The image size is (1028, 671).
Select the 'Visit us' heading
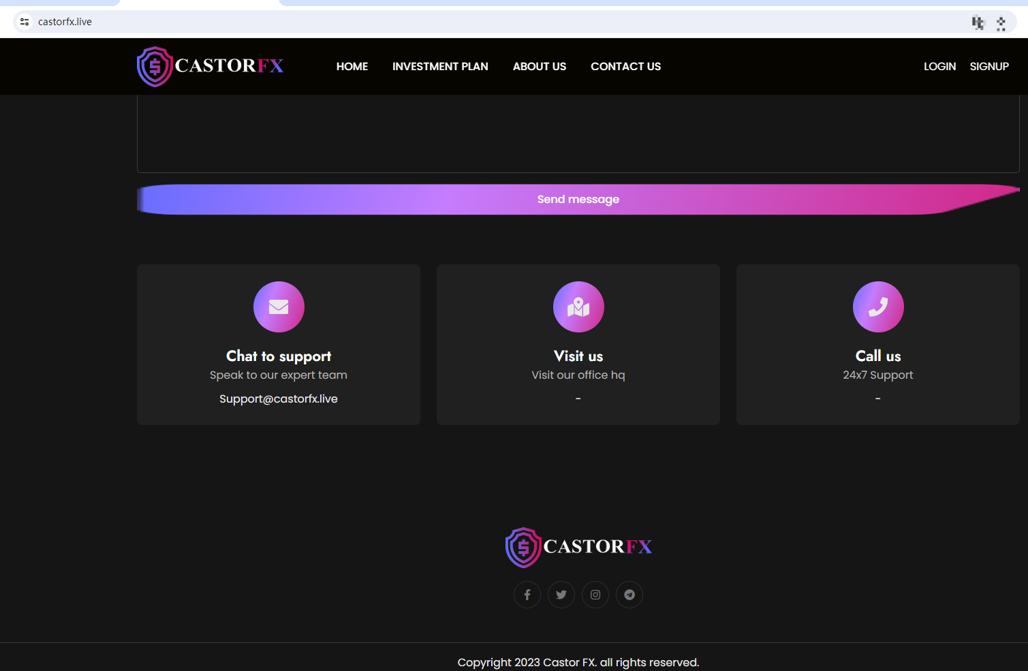tap(578, 356)
